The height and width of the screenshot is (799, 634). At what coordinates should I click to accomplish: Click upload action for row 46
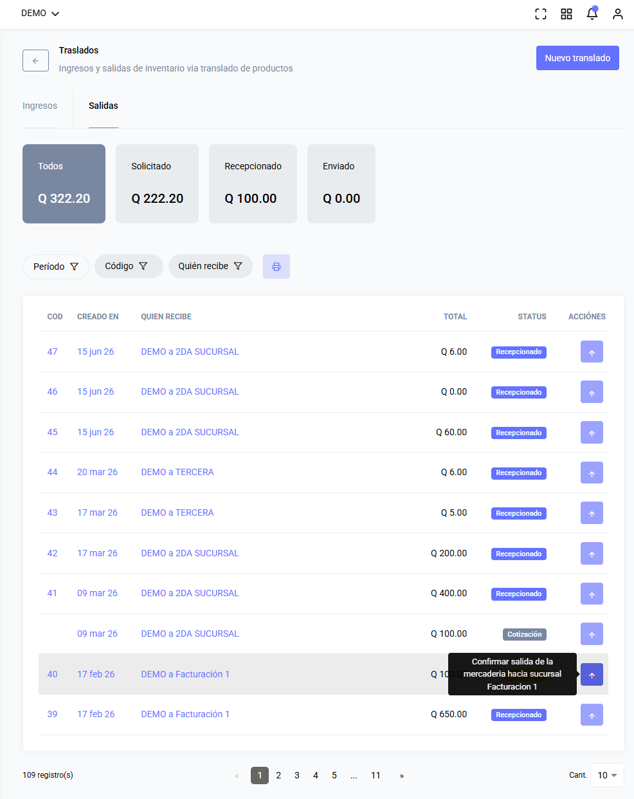(592, 392)
